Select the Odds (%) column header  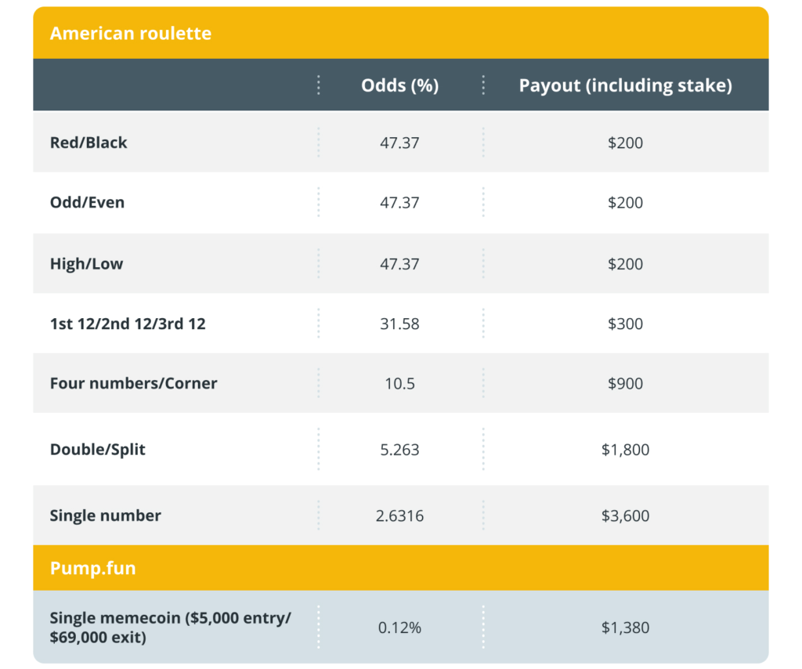point(399,85)
